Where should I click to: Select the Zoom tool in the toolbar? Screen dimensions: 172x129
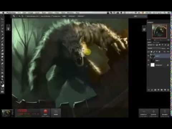pyautogui.click(x=2, y=79)
